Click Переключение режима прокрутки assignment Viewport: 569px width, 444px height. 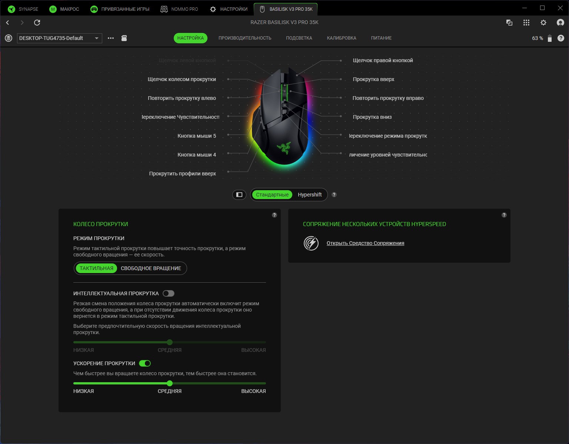pyautogui.click(x=388, y=136)
